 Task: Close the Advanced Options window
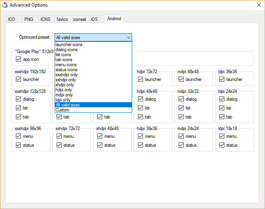tap(258, 5)
